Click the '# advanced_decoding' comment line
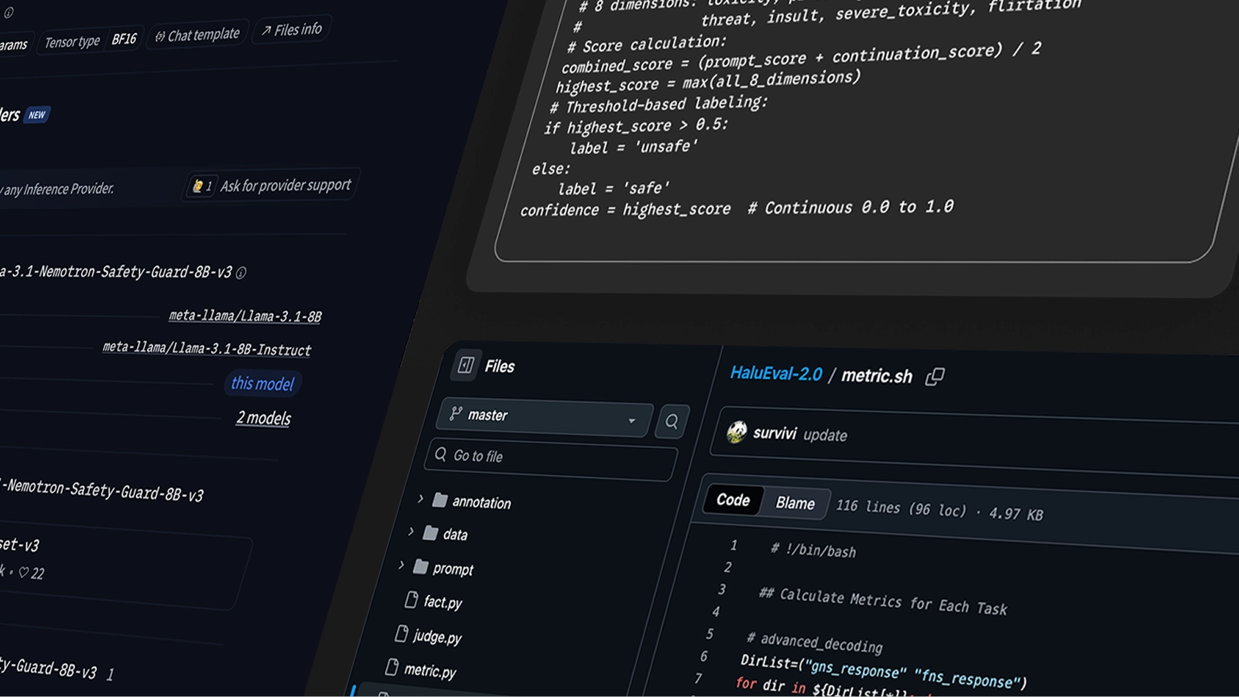 pyautogui.click(x=814, y=642)
